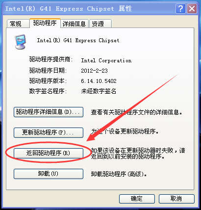Click the circled 返回驱动程序(R) button
The width and height of the screenshot is (201, 210).
click(x=49, y=153)
